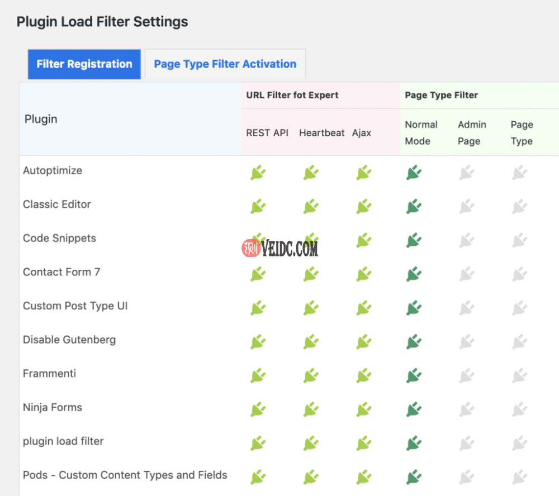Click the Autoptimize plugin name

pos(53,170)
